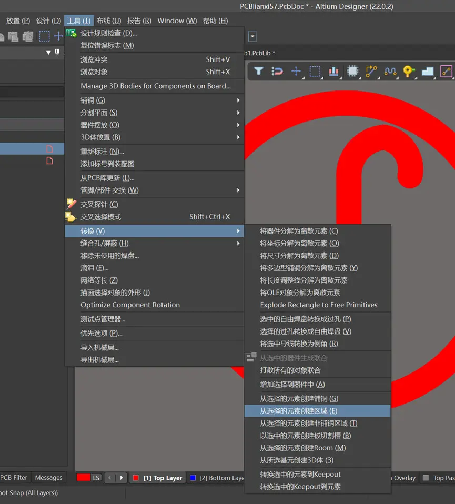455x504 pixels.
Task: Choose 转换选中的元素到Keepout
Action: pyautogui.click(x=318, y=475)
